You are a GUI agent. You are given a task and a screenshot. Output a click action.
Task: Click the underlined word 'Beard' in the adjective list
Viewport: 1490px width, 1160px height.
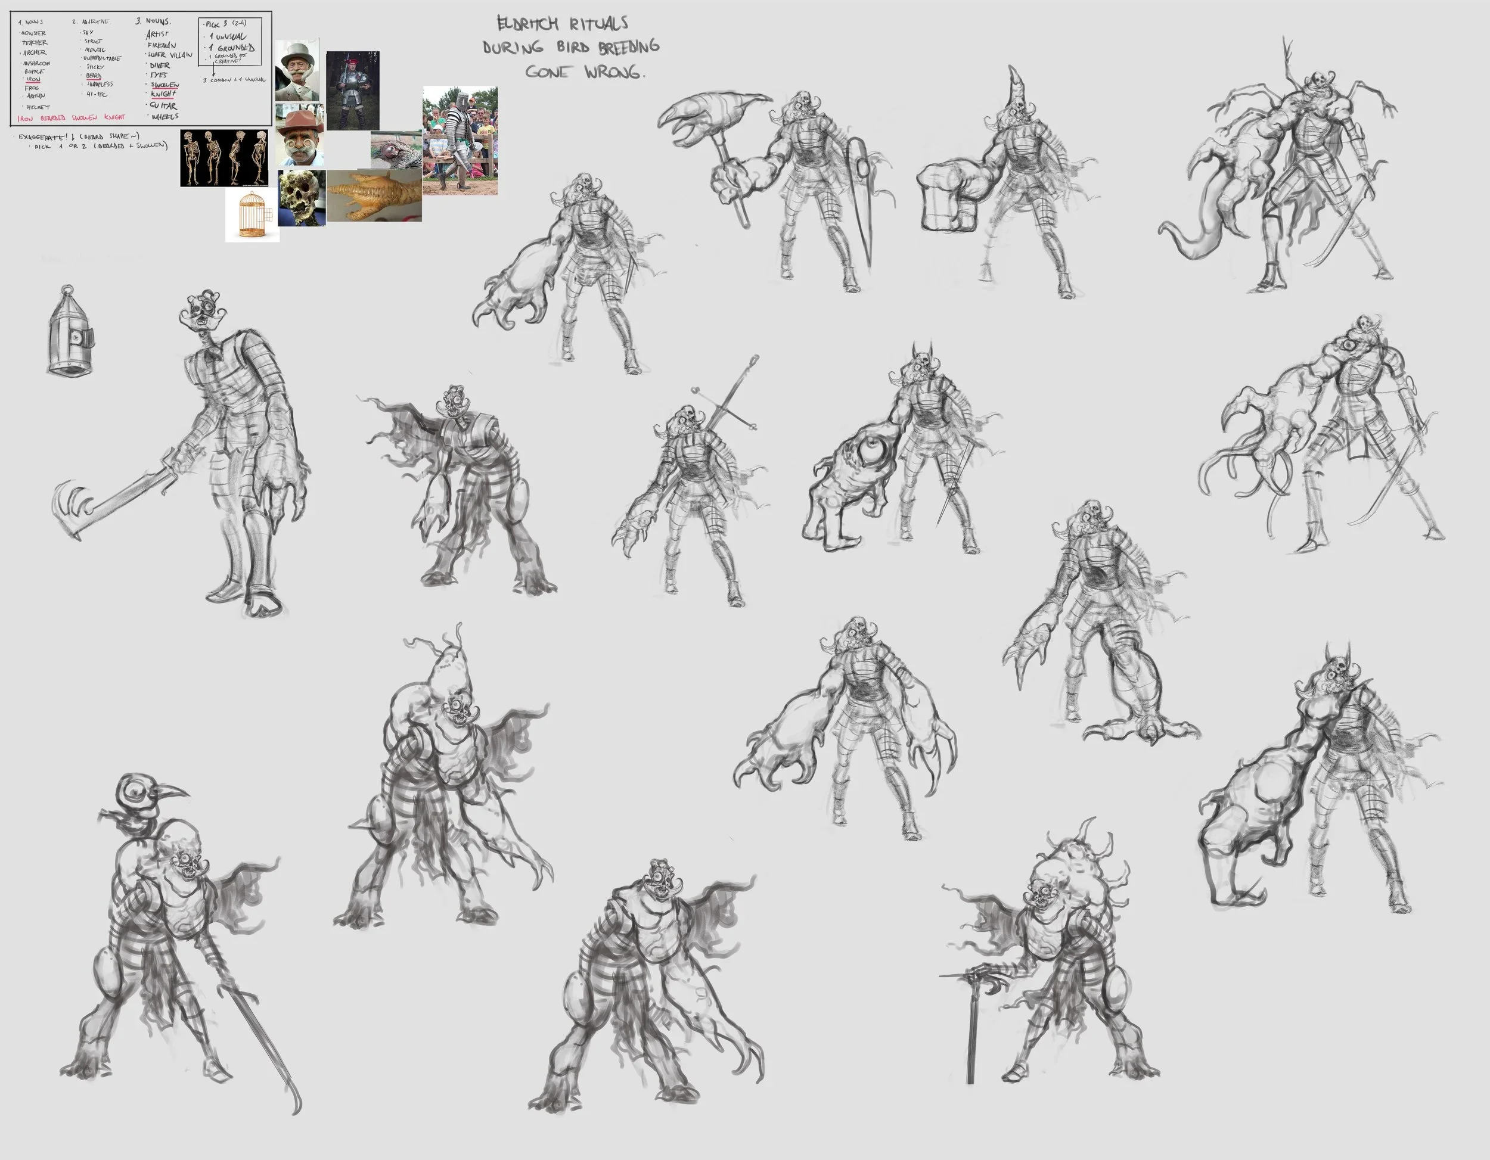[x=94, y=76]
